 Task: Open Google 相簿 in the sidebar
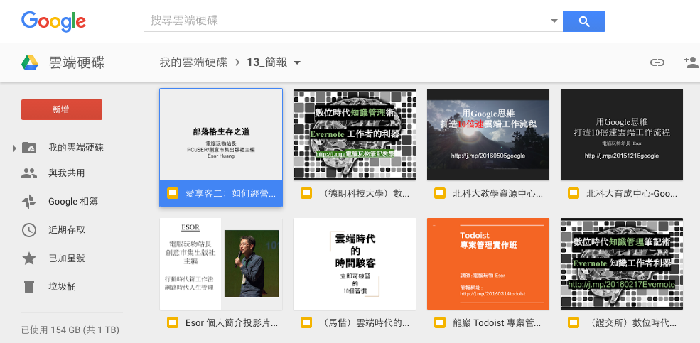73,202
